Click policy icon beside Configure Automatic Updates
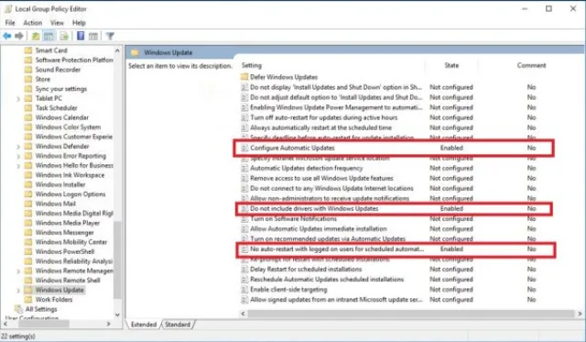586x342 pixels. (x=244, y=148)
